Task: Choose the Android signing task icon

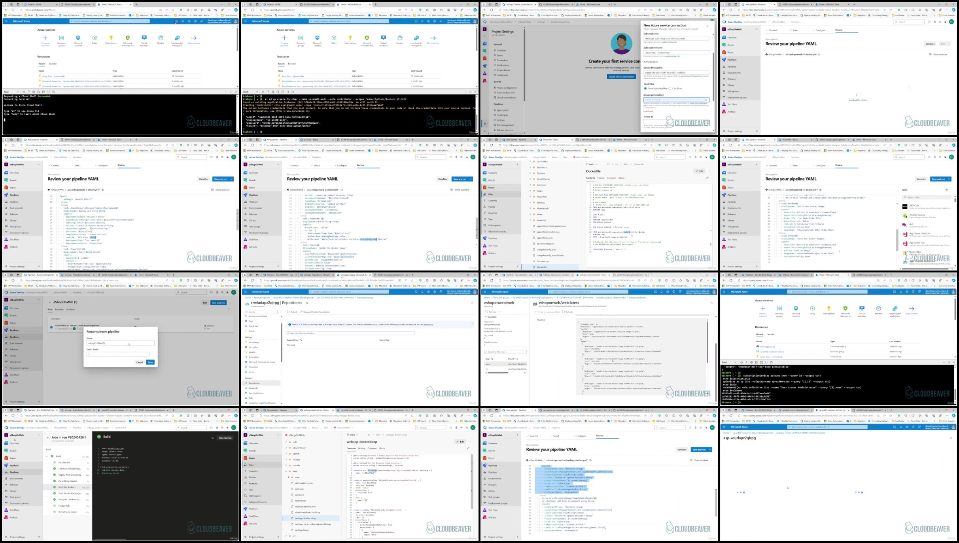Action: click(905, 216)
